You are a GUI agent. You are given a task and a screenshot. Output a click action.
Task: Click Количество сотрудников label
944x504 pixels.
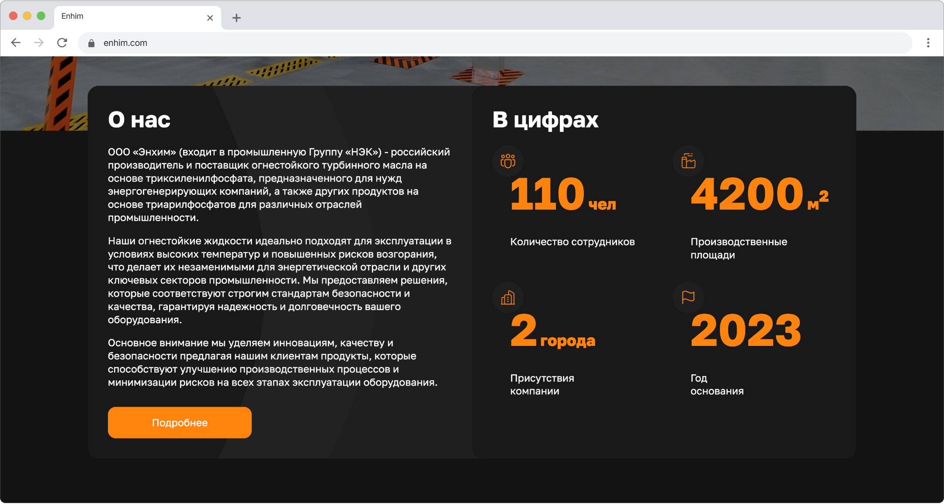click(x=573, y=242)
